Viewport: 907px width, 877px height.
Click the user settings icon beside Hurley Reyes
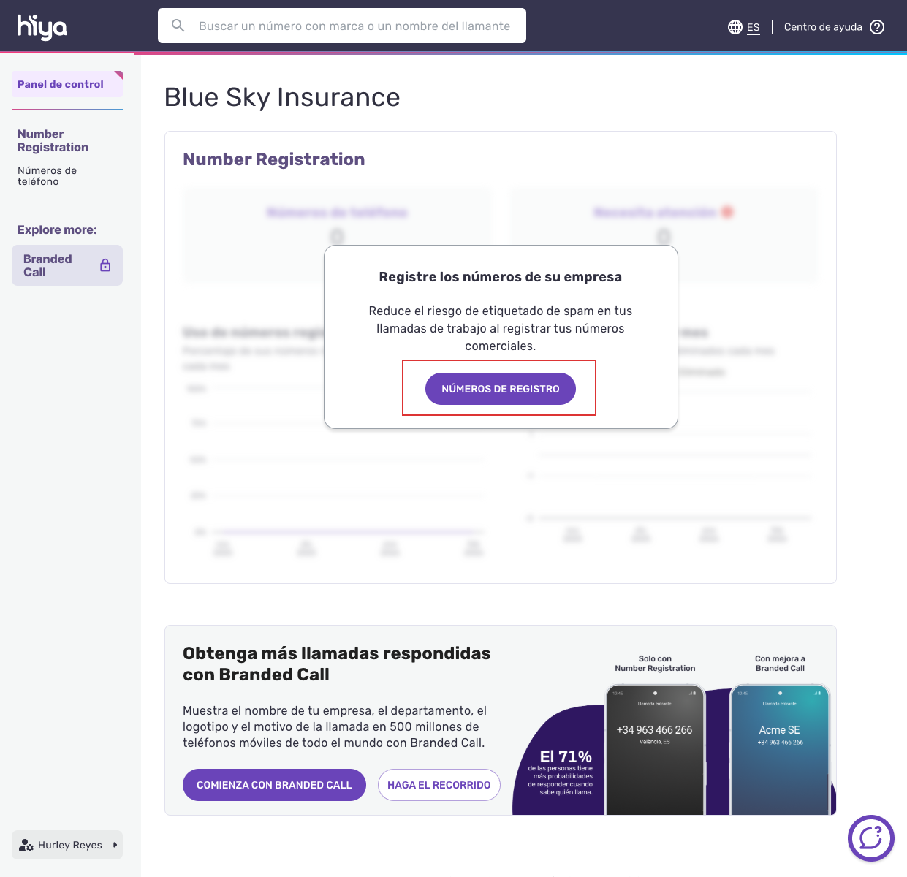coord(26,845)
